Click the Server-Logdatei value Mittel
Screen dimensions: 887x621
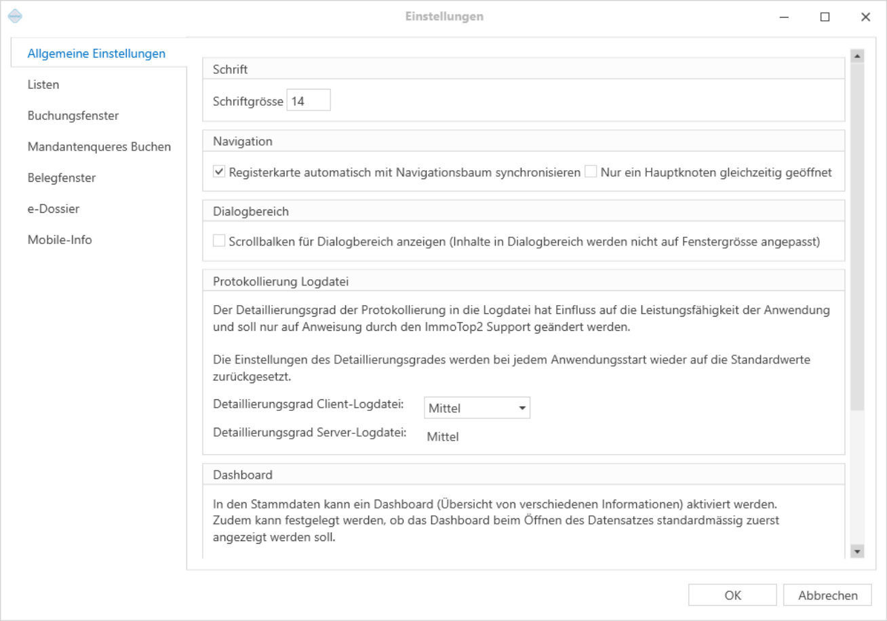click(x=443, y=437)
